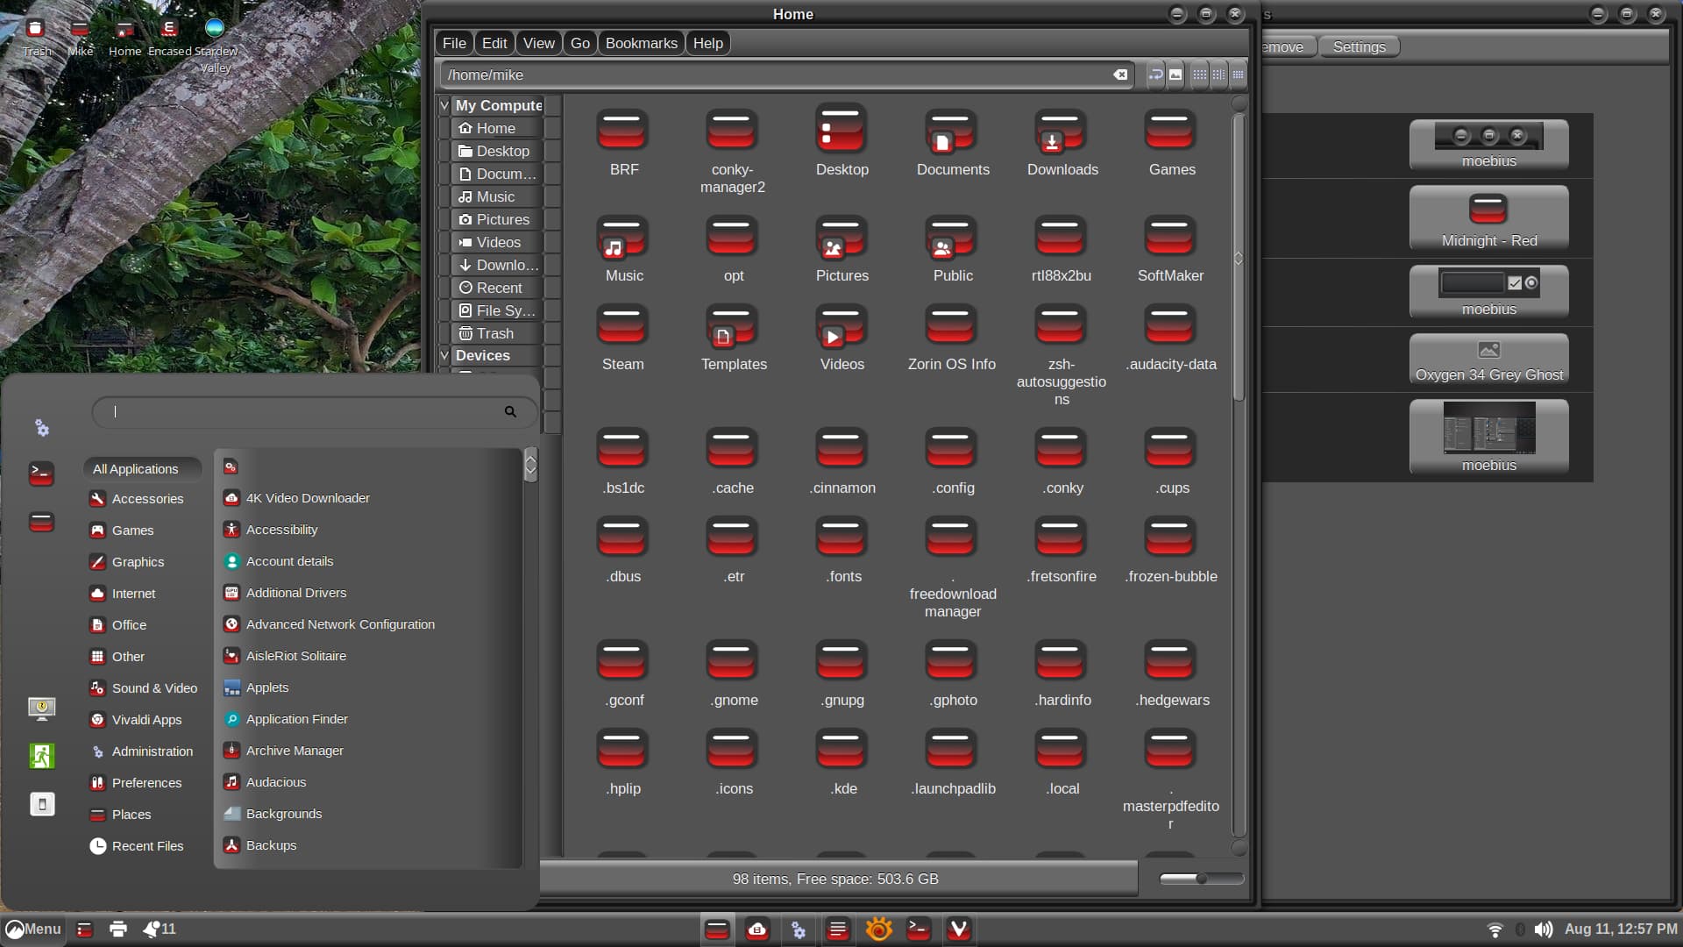
Task: Open the Bookmarks menu
Action: 641,43
